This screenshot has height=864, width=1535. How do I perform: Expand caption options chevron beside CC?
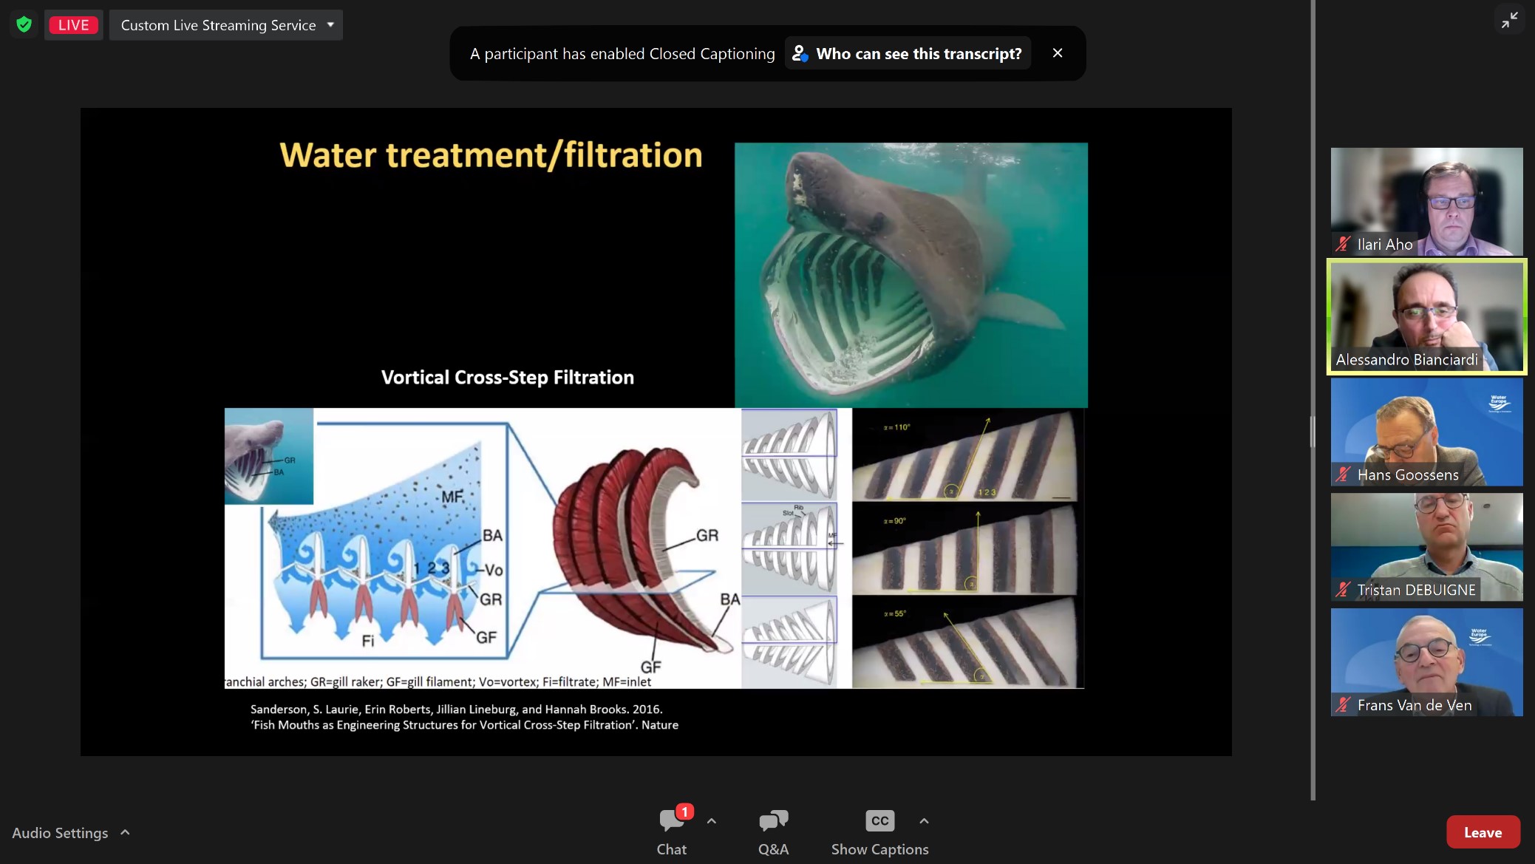click(x=924, y=820)
